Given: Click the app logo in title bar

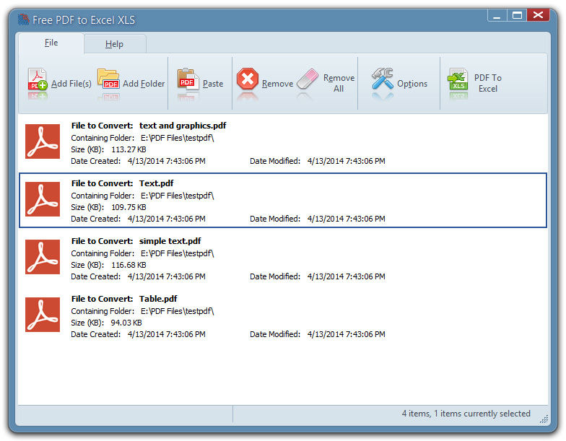Looking at the screenshot, I should (x=23, y=19).
